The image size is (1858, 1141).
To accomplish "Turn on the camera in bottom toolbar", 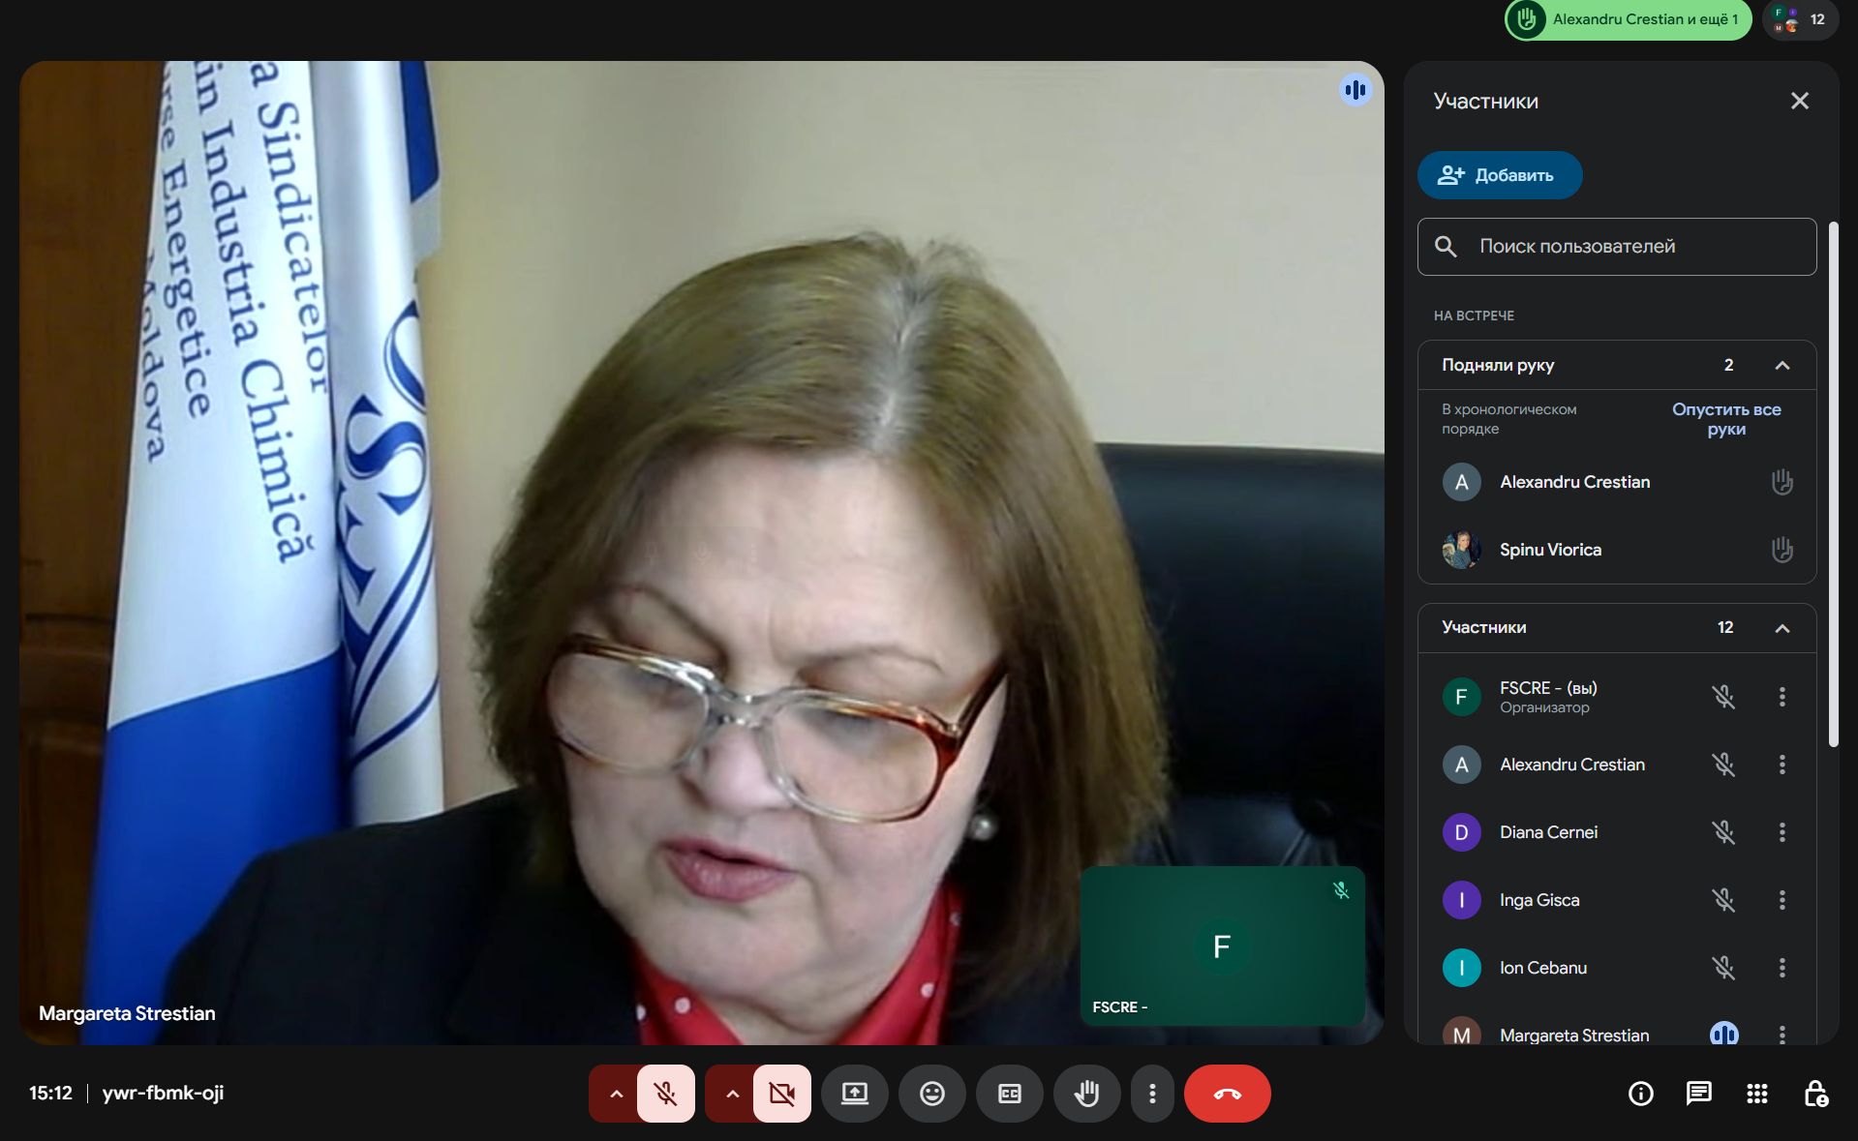I will pyautogui.click(x=781, y=1094).
